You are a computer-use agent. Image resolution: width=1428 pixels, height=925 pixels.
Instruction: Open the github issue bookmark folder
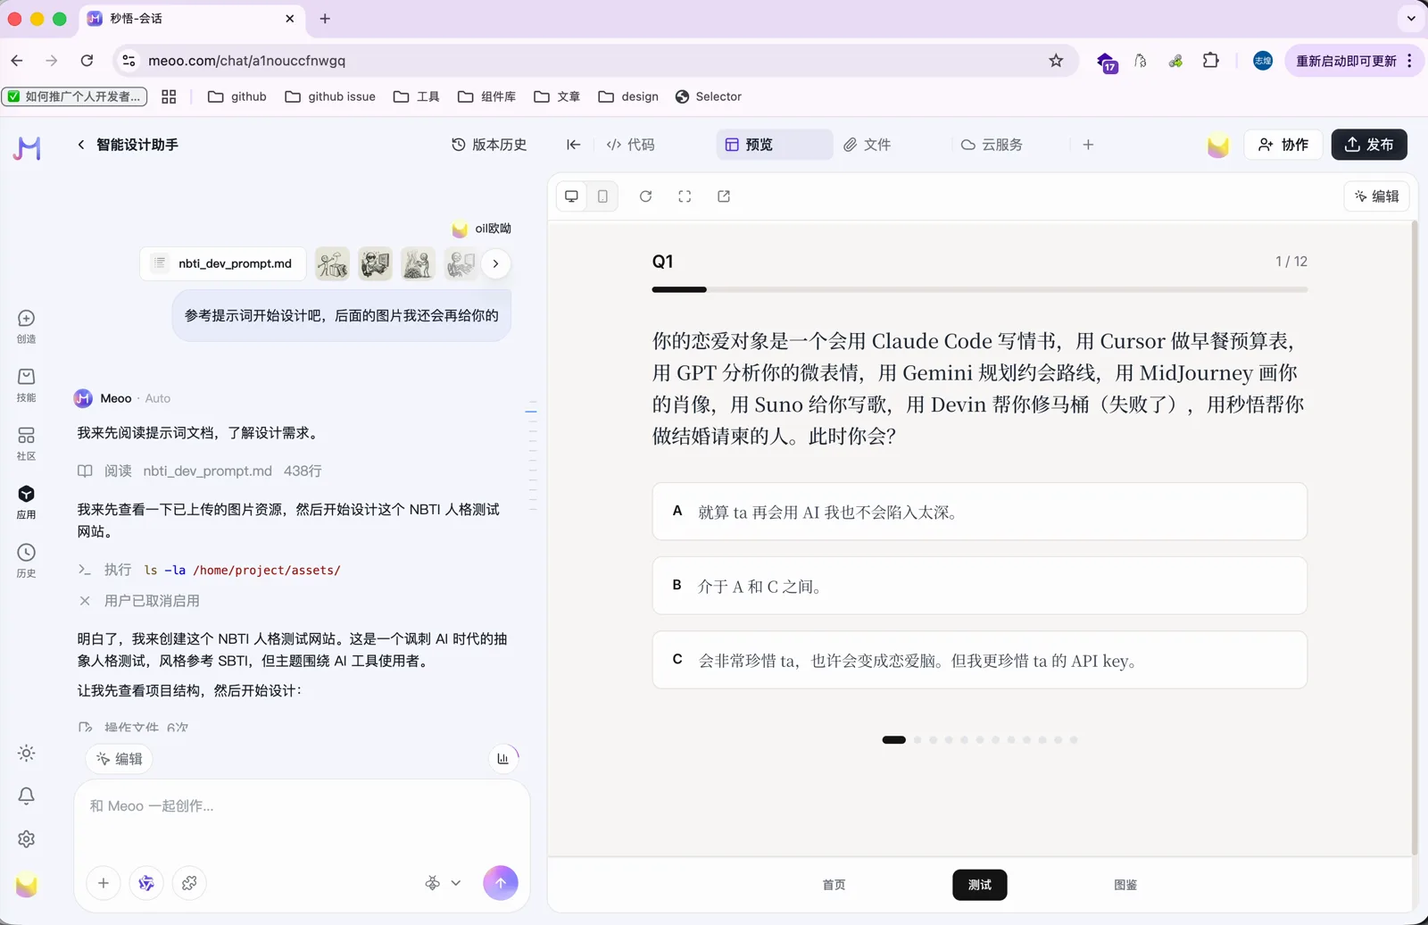[x=330, y=96]
